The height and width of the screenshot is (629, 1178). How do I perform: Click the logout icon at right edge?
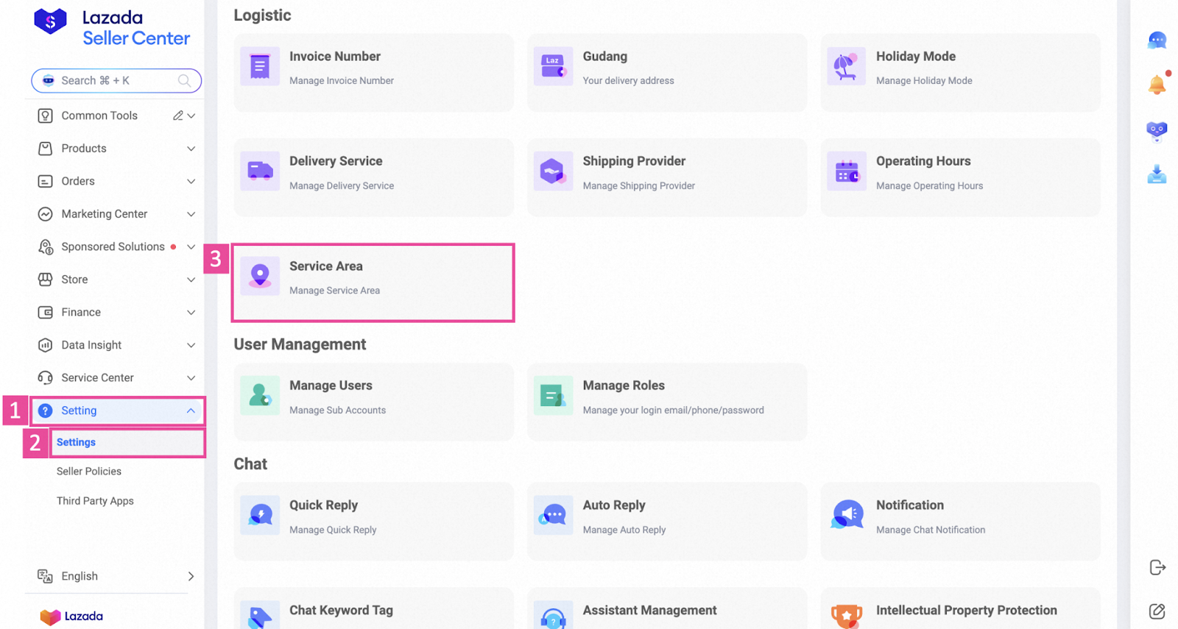pos(1157,567)
